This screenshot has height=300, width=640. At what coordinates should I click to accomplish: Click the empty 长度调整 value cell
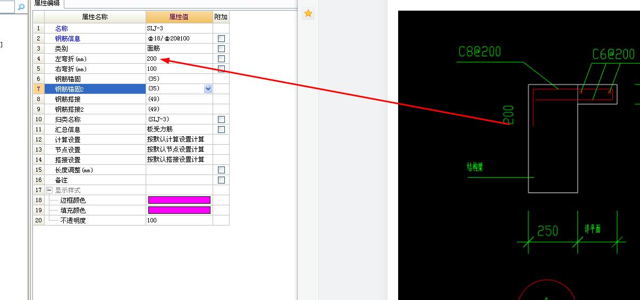coord(179,170)
